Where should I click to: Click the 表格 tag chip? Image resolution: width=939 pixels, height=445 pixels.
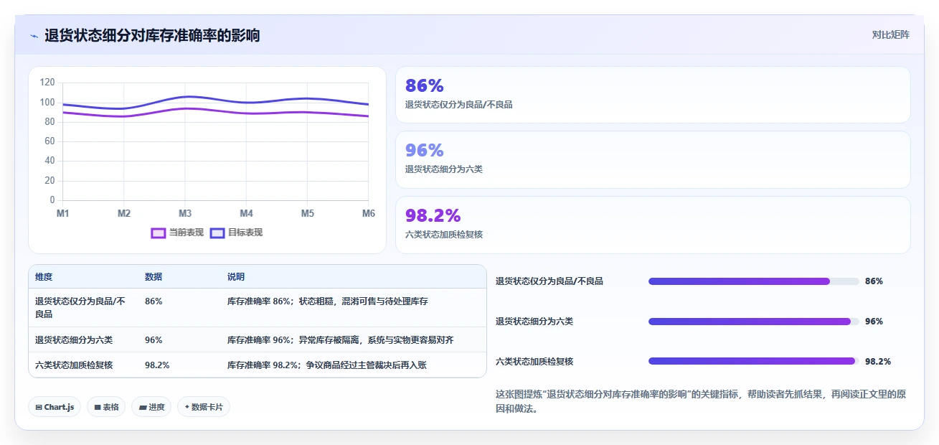click(x=106, y=407)
